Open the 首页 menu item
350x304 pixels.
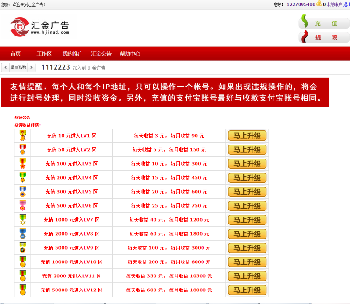click(15, 54)
